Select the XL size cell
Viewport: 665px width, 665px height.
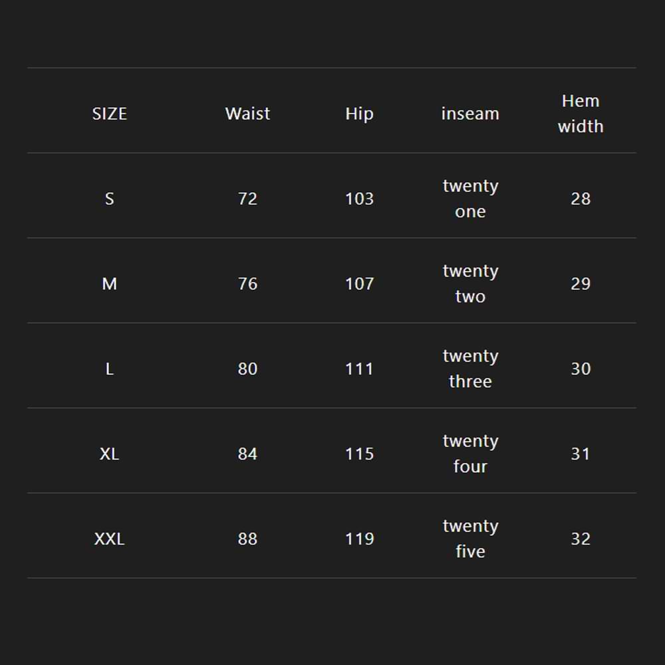coord(110,454)
